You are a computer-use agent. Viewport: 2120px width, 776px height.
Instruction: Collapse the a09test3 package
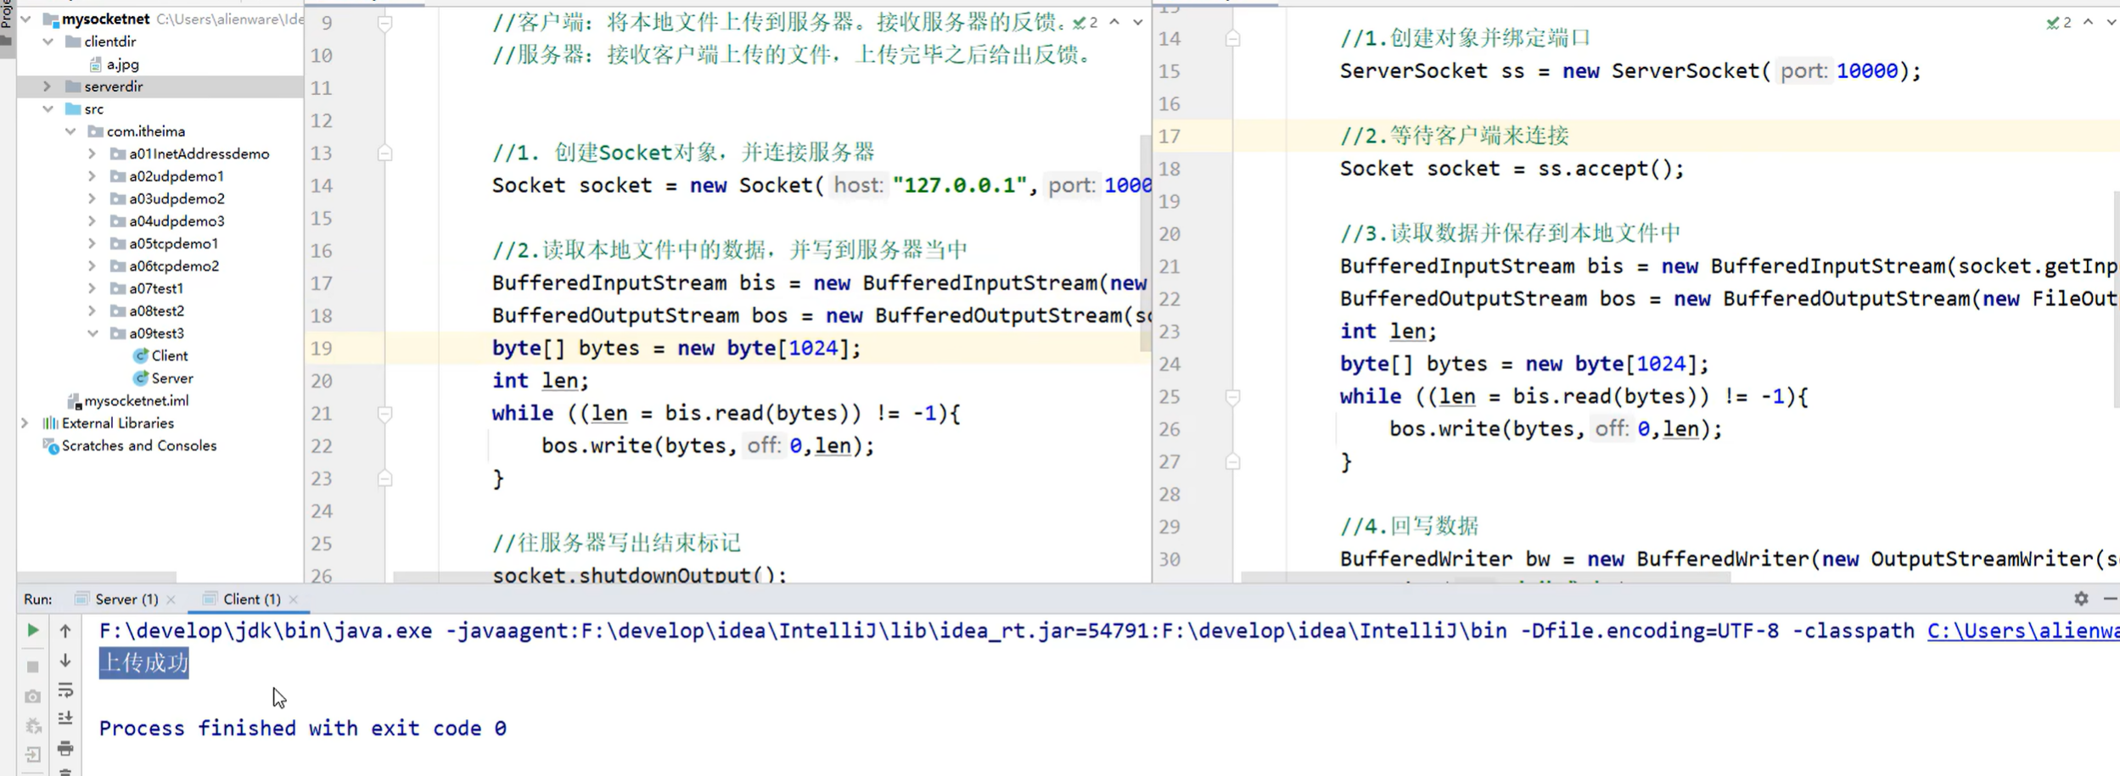(x=93, y=333)
